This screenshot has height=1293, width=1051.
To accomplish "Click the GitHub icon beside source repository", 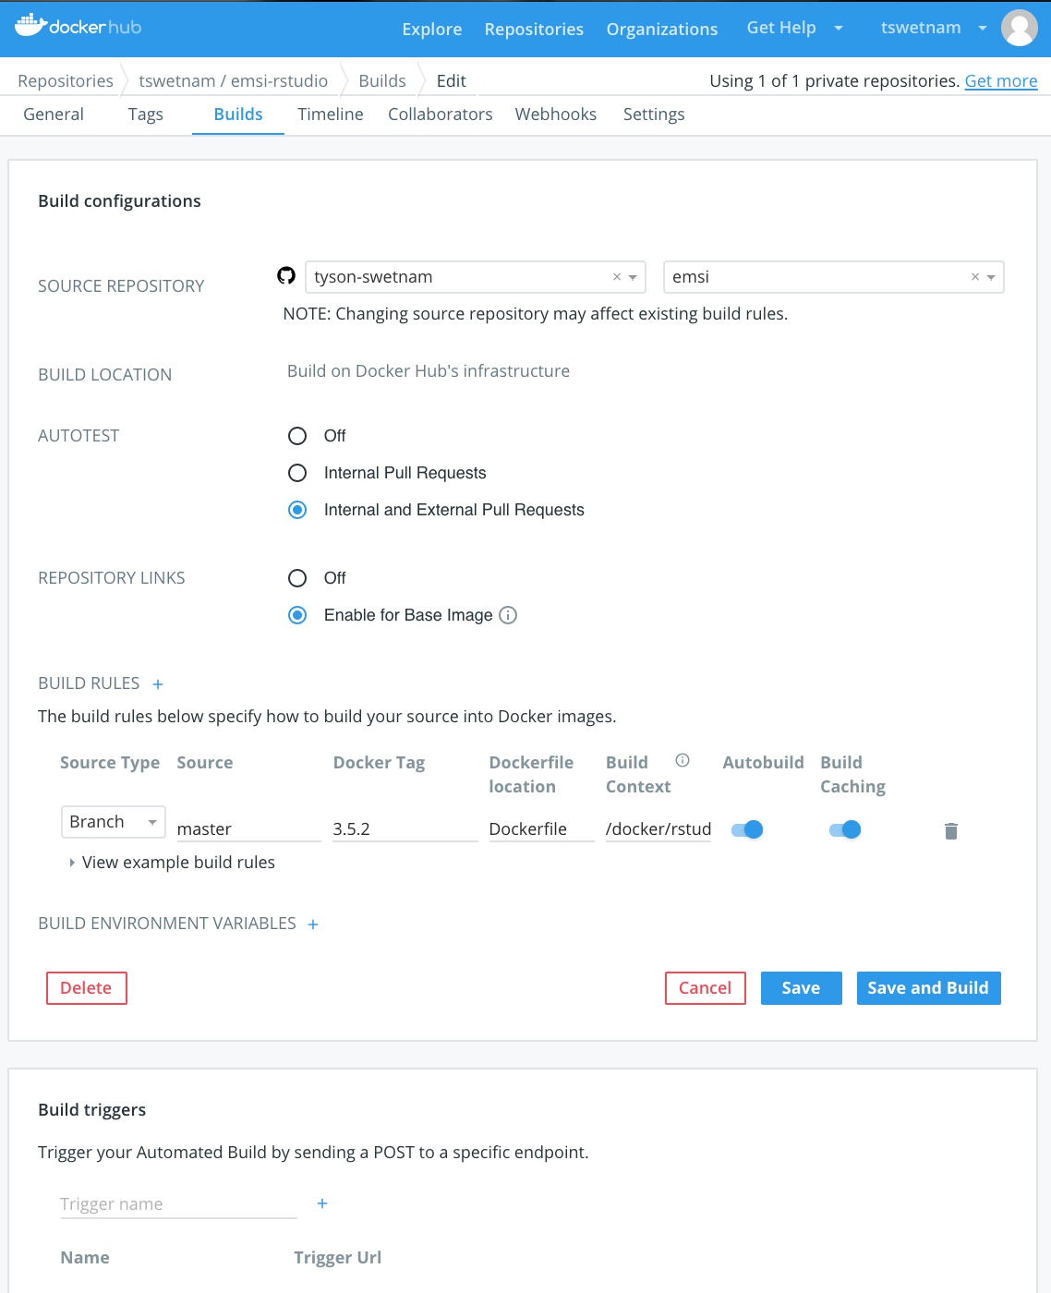I will 286,275.
